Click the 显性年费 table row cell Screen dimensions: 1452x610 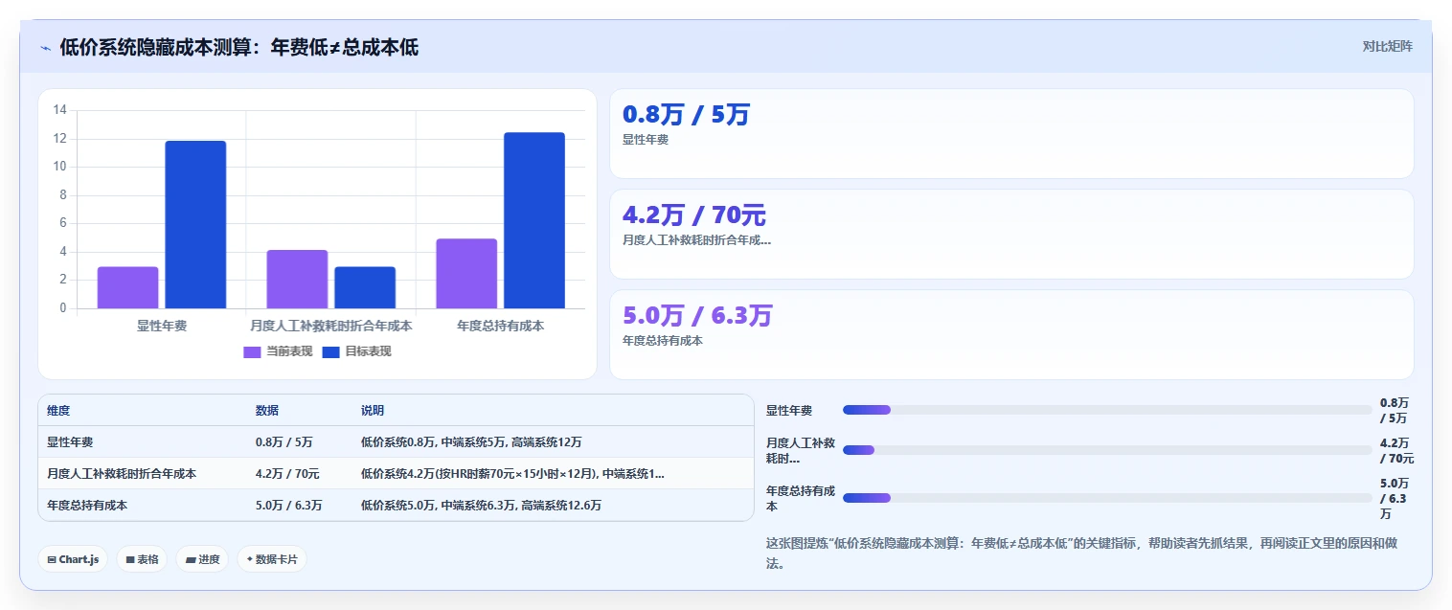point(70,442)
